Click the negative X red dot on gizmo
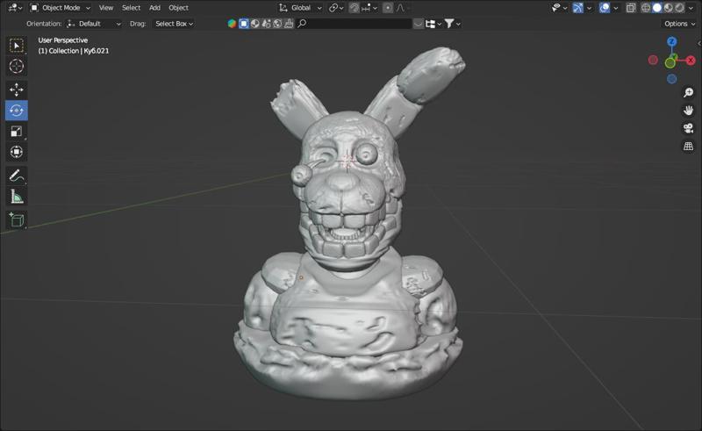702x431 pixels. 653,60
